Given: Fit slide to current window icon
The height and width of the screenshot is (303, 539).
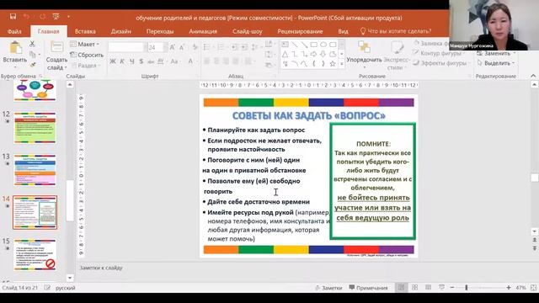Looking at the screenshot, I should click(x=533, y=288).
